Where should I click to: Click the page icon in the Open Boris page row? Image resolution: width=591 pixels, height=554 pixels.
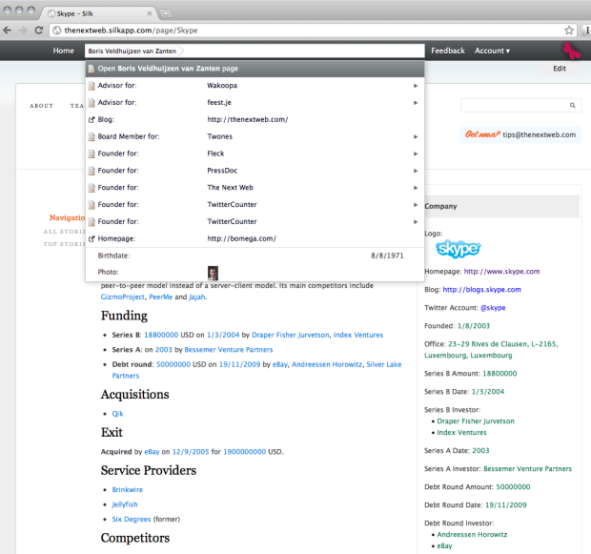92,69
